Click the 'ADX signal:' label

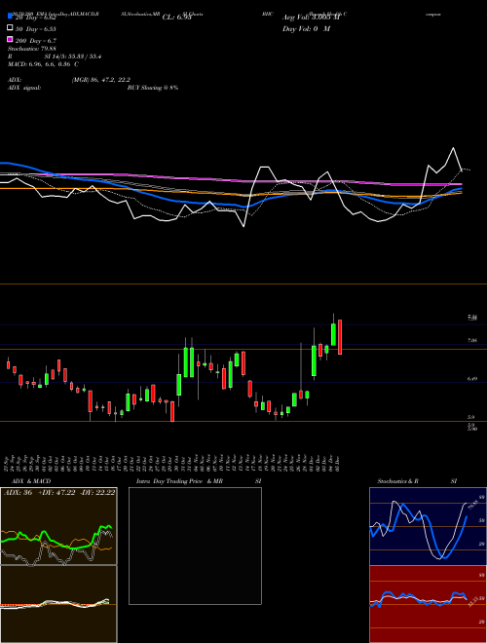pyautogui.click(x=24, y=88)
